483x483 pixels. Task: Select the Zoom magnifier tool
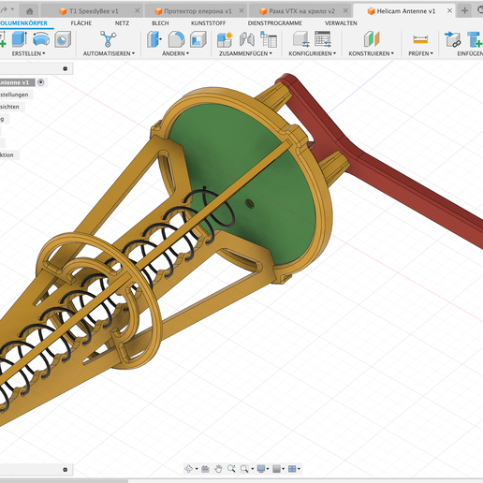[231, 469]
